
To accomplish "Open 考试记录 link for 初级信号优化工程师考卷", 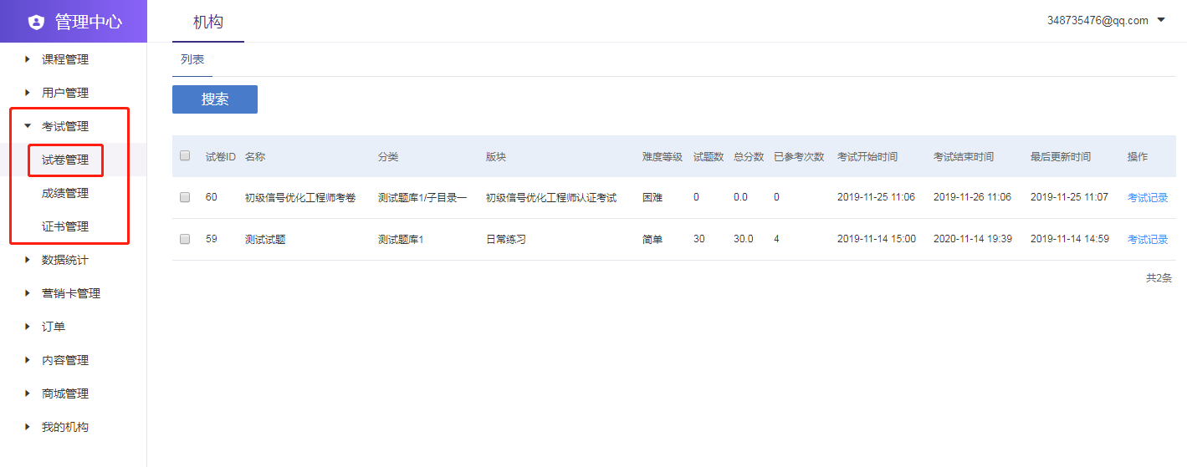I will point(1147,197).
